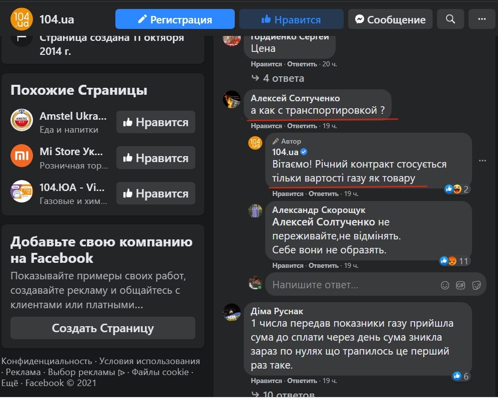Click the 104.ua author reply avatar
Image resolution: width=498 pixels, height=399 pixels.
(x=255, y=143)
